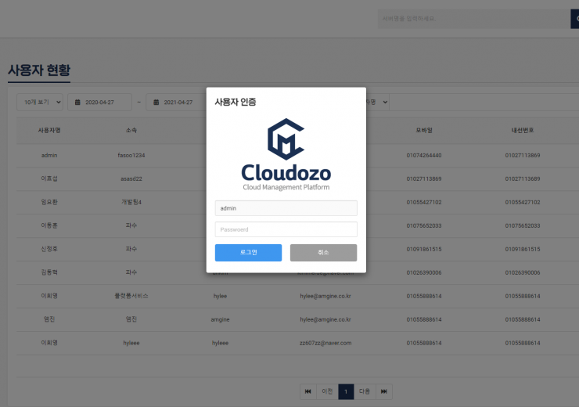Click the blue 로그인 button
Image resolution: width=579 pixels, height=407 pixels.
[248, 253]
